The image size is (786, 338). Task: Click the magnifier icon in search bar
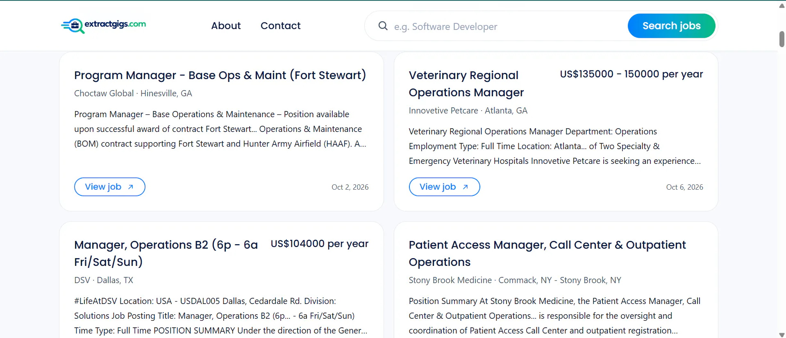(383, 26)
